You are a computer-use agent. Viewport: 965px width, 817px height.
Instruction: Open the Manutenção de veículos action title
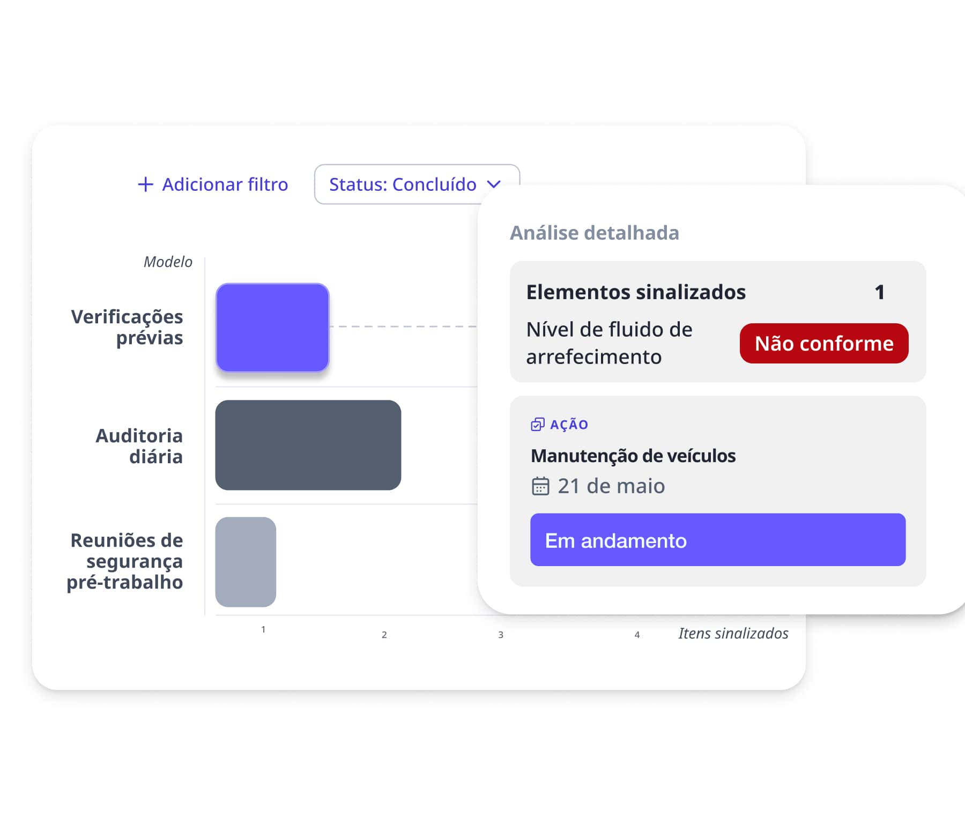(633, 456)
